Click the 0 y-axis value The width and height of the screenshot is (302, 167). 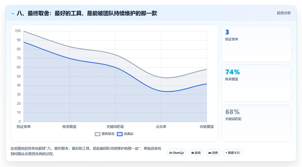[x=20, y=121]
